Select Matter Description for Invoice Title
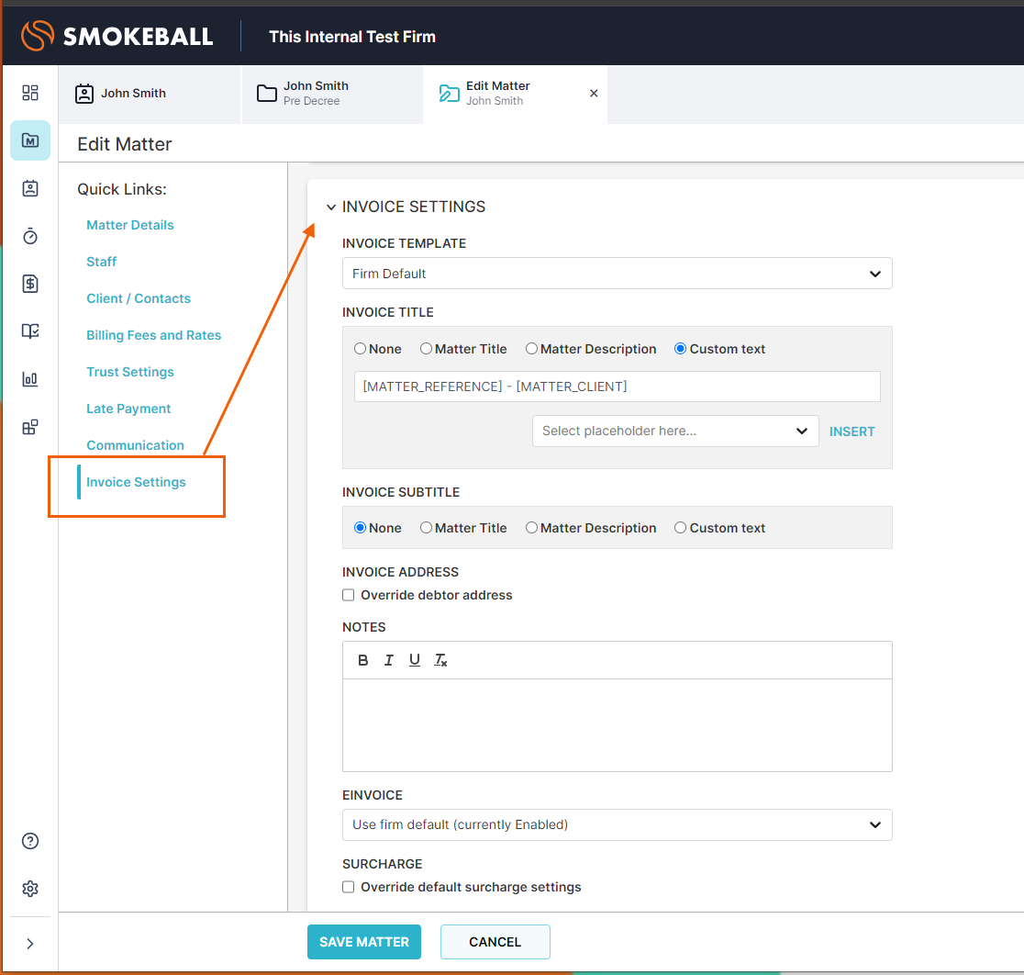The height and width of the screenshot is (975, 1024). tap(531, 349)
